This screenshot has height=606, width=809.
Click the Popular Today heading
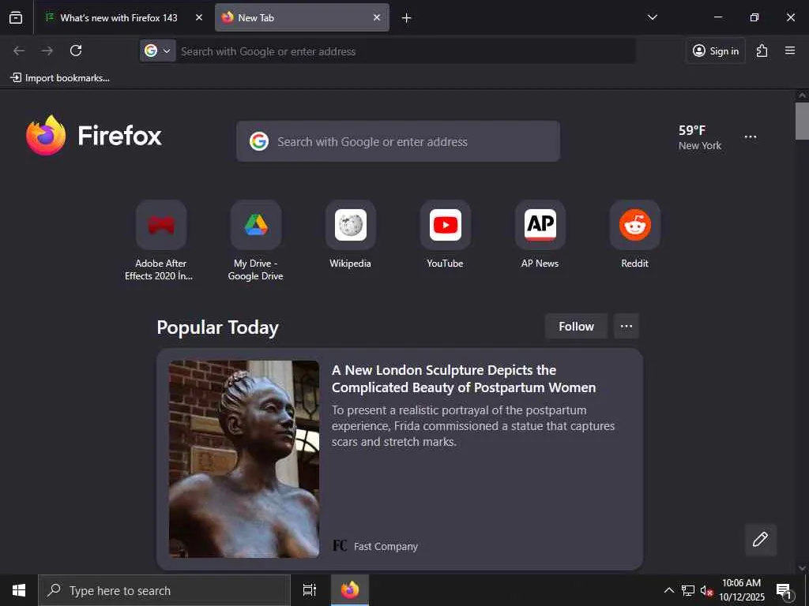[217, 327]
